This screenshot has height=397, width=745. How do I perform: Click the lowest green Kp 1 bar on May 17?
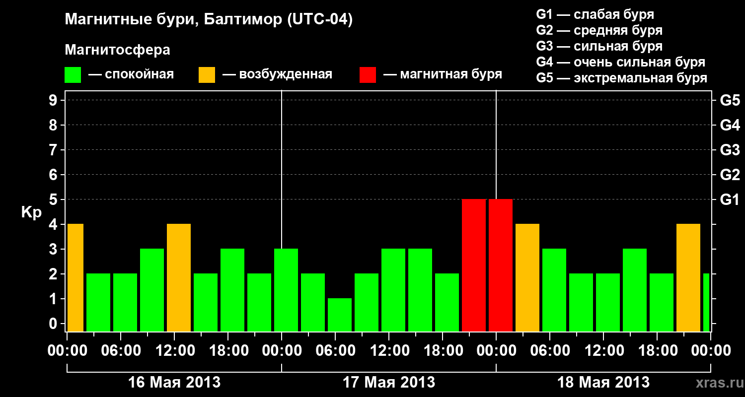click(340, 315)
